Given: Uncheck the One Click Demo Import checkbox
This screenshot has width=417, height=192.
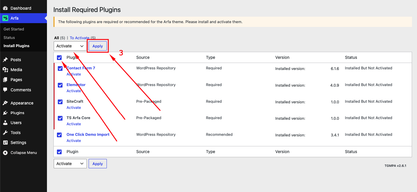Looking at the screenshot, I should (x=59, y=135).
